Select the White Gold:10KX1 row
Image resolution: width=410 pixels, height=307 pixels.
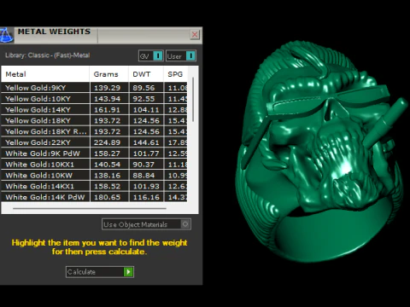point(94,165)
